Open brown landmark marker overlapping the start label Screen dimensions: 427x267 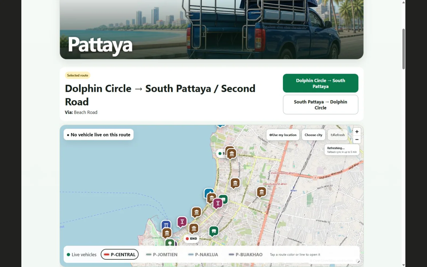click(232, 154)
